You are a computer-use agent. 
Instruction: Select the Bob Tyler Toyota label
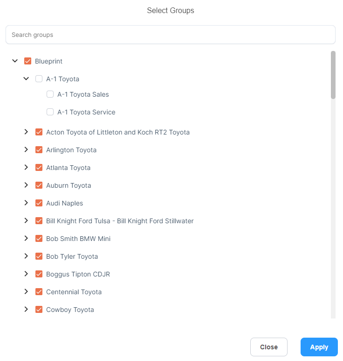[72, 256]
